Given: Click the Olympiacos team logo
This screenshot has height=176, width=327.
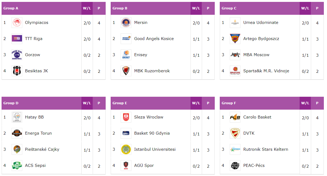Looking at the screenshot, I should pos(17,23).
